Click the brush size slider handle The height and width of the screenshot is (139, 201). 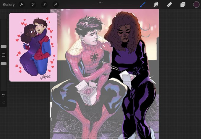pyautogui.click(x=4, y=46)
